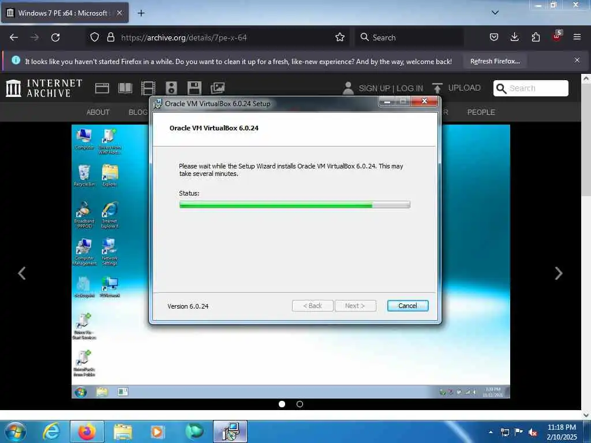Click the UPLOAD link
Image resolution: width=591 pixels, height=443 pixels.
[457, 88]
